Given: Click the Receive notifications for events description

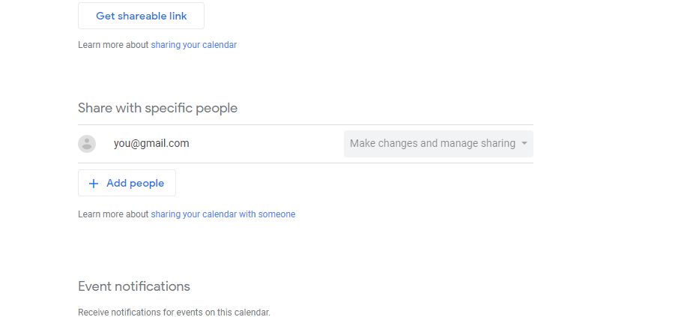Looking at the screenshot, I should 174,312.
